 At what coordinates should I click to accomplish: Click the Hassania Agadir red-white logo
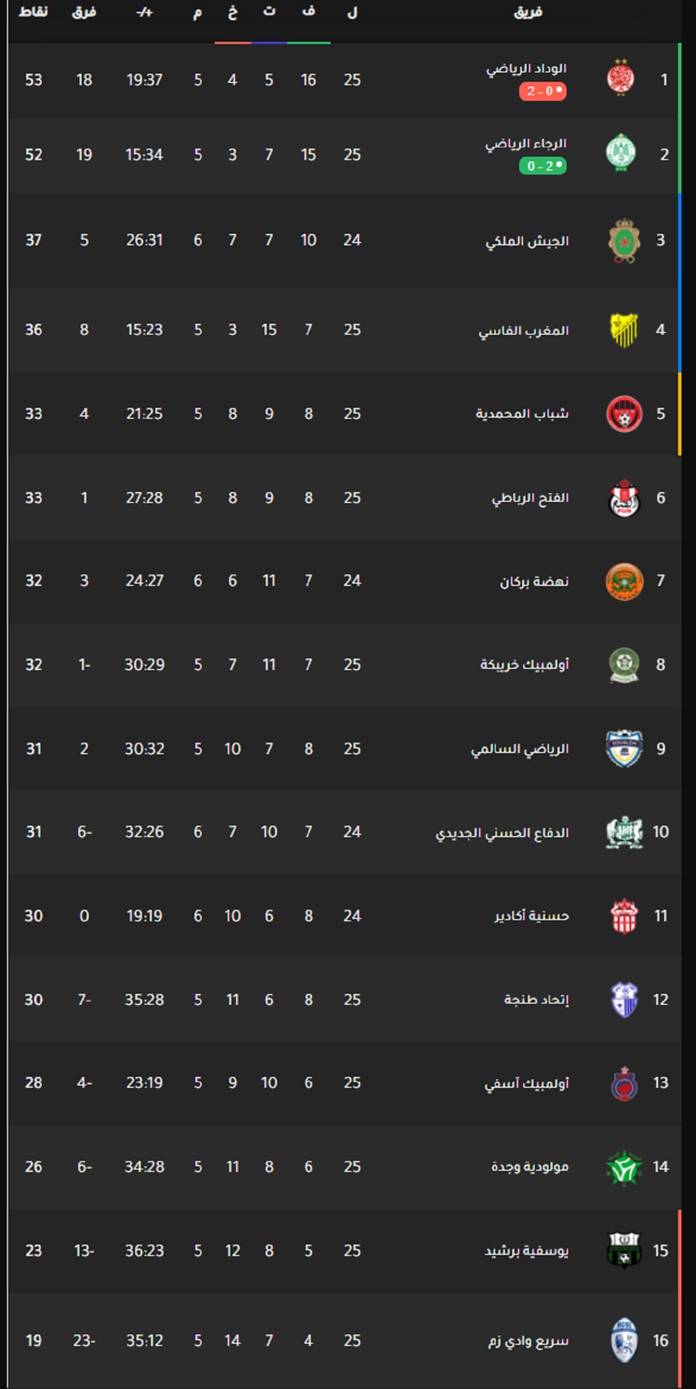coord(624,916)
